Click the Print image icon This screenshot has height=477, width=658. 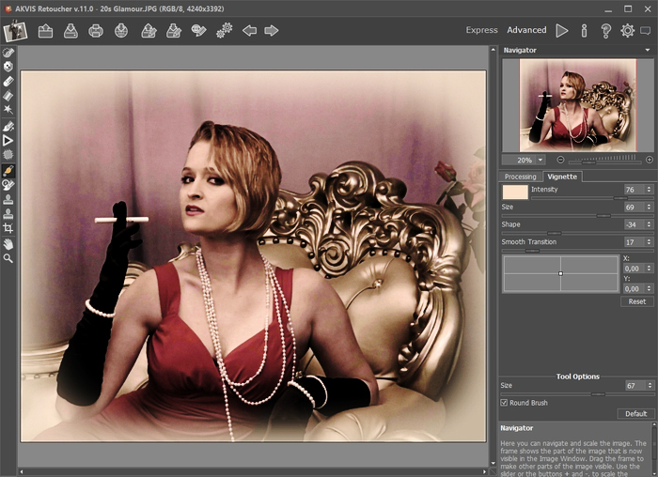pyautogui.click(x=96, y=30)
